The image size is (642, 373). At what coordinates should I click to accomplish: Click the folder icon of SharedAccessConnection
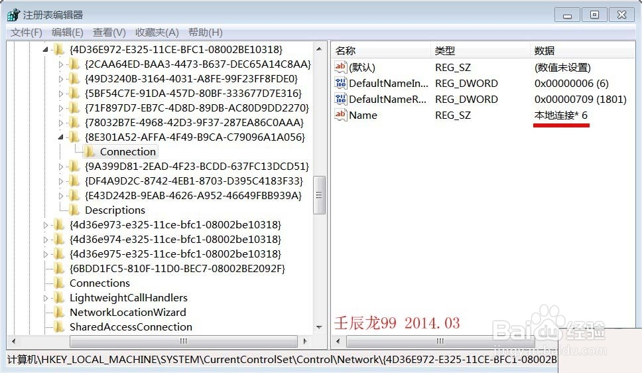pos(59,327)
